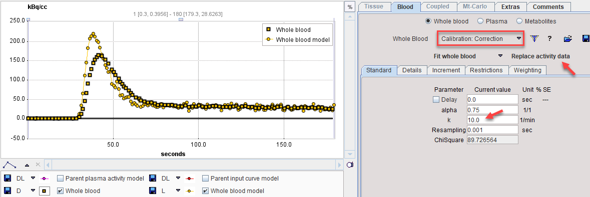The width and height of the screenshot is (590, 197).
Task: Open D style dropdown for Whole blood curve
Action: (x=33, y=191)
